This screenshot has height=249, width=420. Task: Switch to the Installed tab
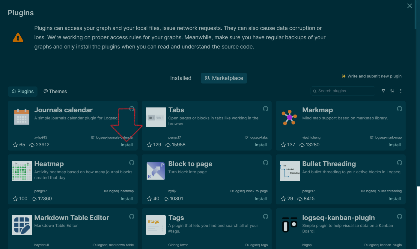181,78
